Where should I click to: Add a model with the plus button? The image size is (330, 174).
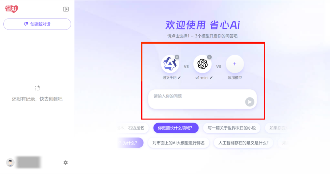[235, 64]
